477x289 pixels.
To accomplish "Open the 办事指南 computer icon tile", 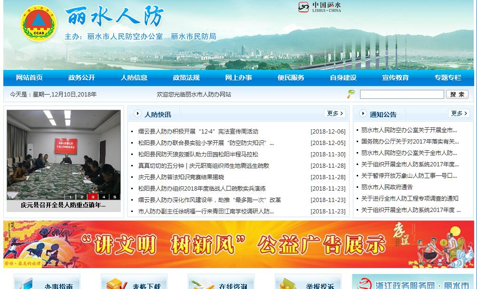I will (47, 281).
